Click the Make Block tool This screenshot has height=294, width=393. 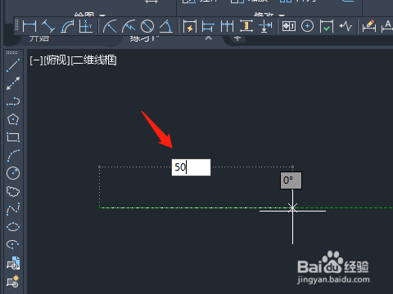[13, 281]
